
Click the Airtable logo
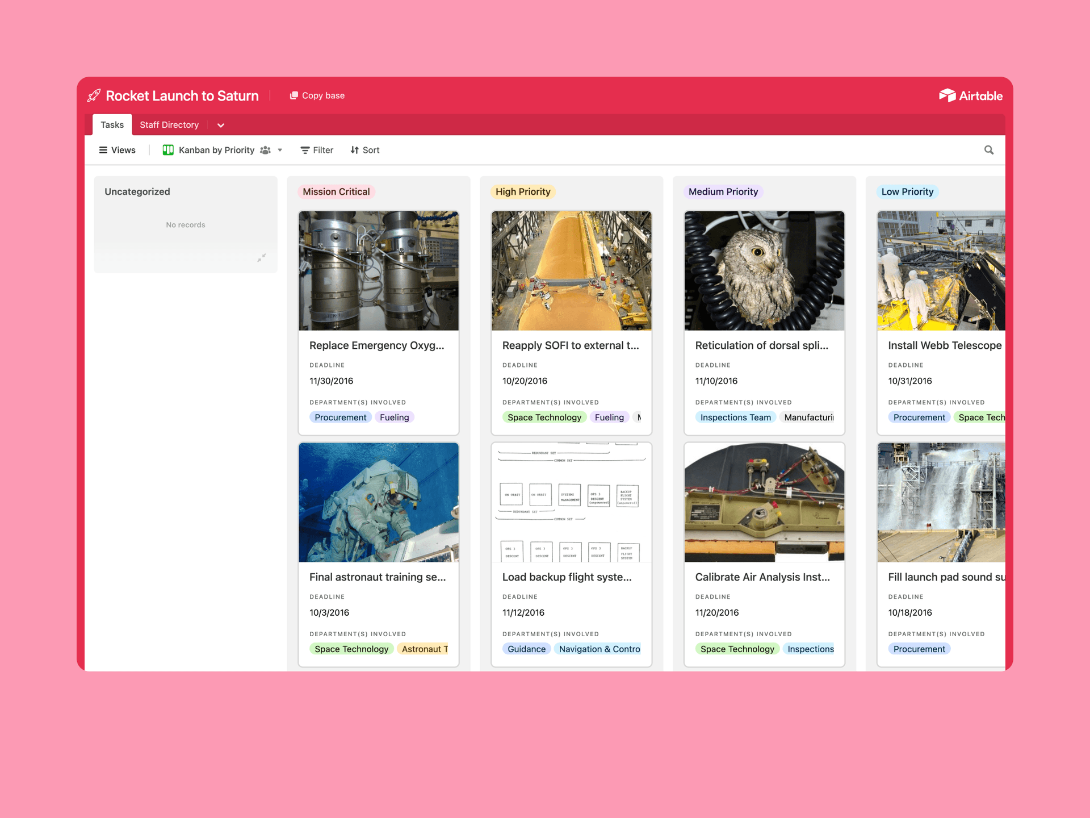click(x=970, y=95)
